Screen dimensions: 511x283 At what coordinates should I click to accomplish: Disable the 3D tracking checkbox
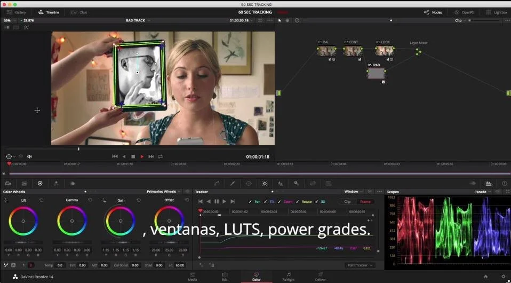pyautogui.click(x=316, y=202)
